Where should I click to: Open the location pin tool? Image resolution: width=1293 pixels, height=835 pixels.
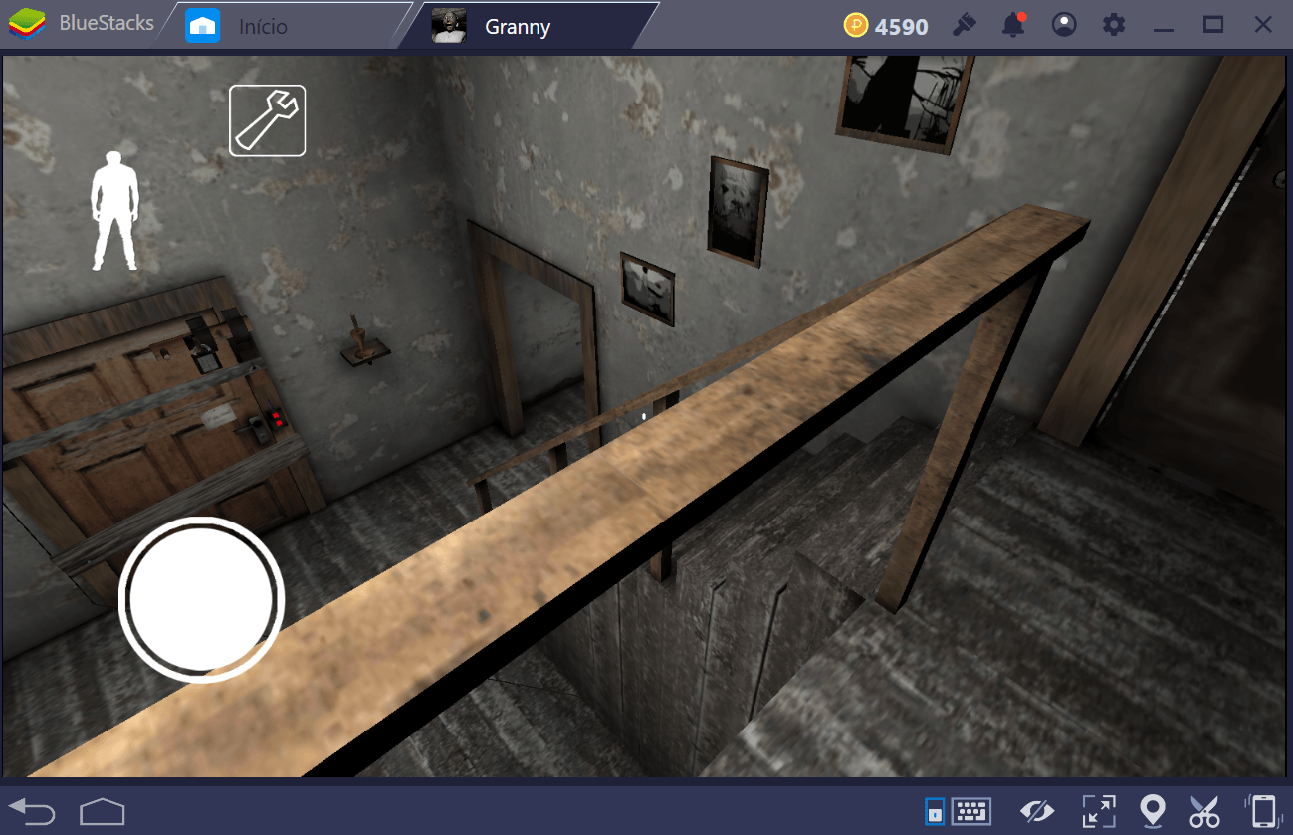tap(1153, 811)
